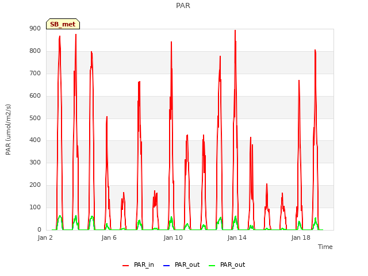368x276 pixels.
Task: Click the highest red peak near Jan 14
Action: pos(235,30)
